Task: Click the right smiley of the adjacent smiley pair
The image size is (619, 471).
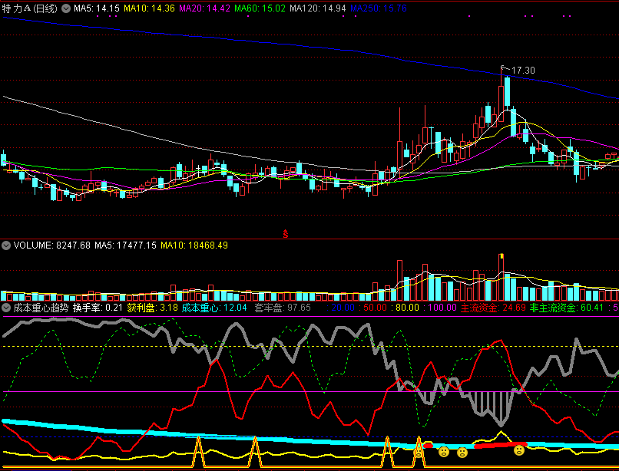Action: coord(462,453)
